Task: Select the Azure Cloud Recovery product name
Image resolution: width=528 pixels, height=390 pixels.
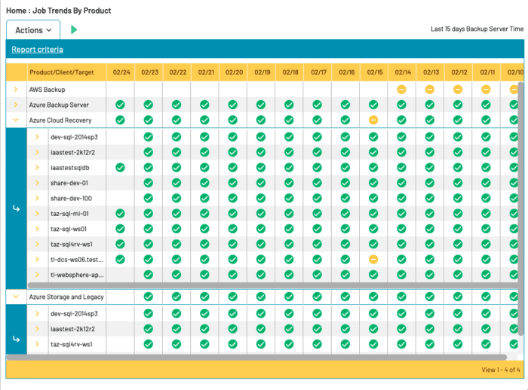Action: 60,120
